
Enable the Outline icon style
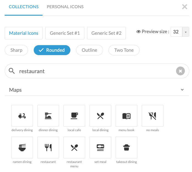(89, 50)
